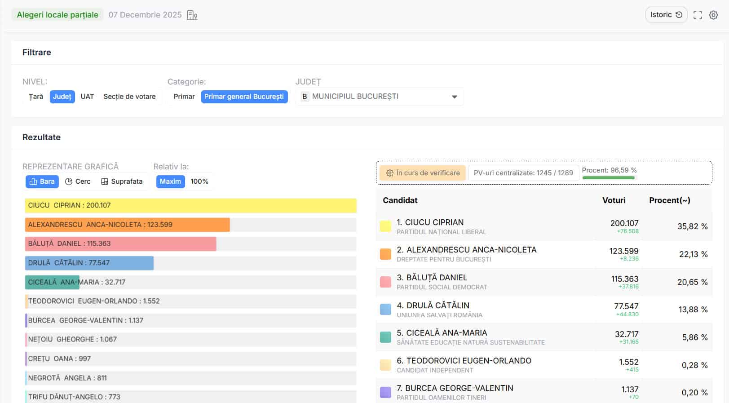Select UAT as the level

[87, 97]
